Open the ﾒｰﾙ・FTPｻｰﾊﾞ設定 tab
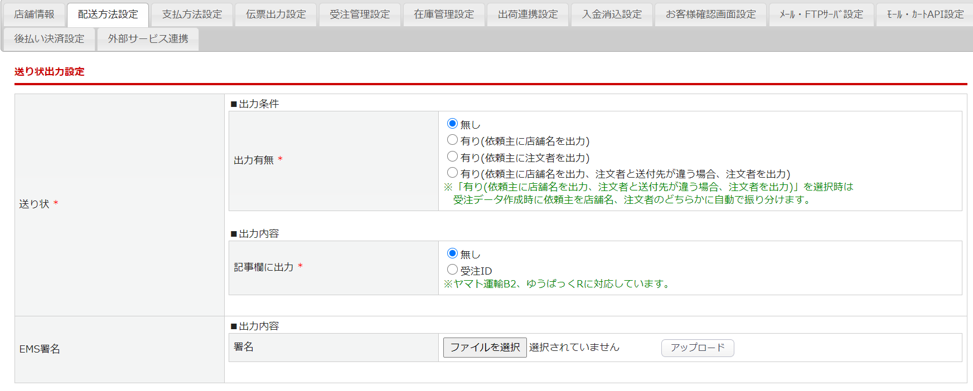The image size is (973, 391). tap(821, 14)
